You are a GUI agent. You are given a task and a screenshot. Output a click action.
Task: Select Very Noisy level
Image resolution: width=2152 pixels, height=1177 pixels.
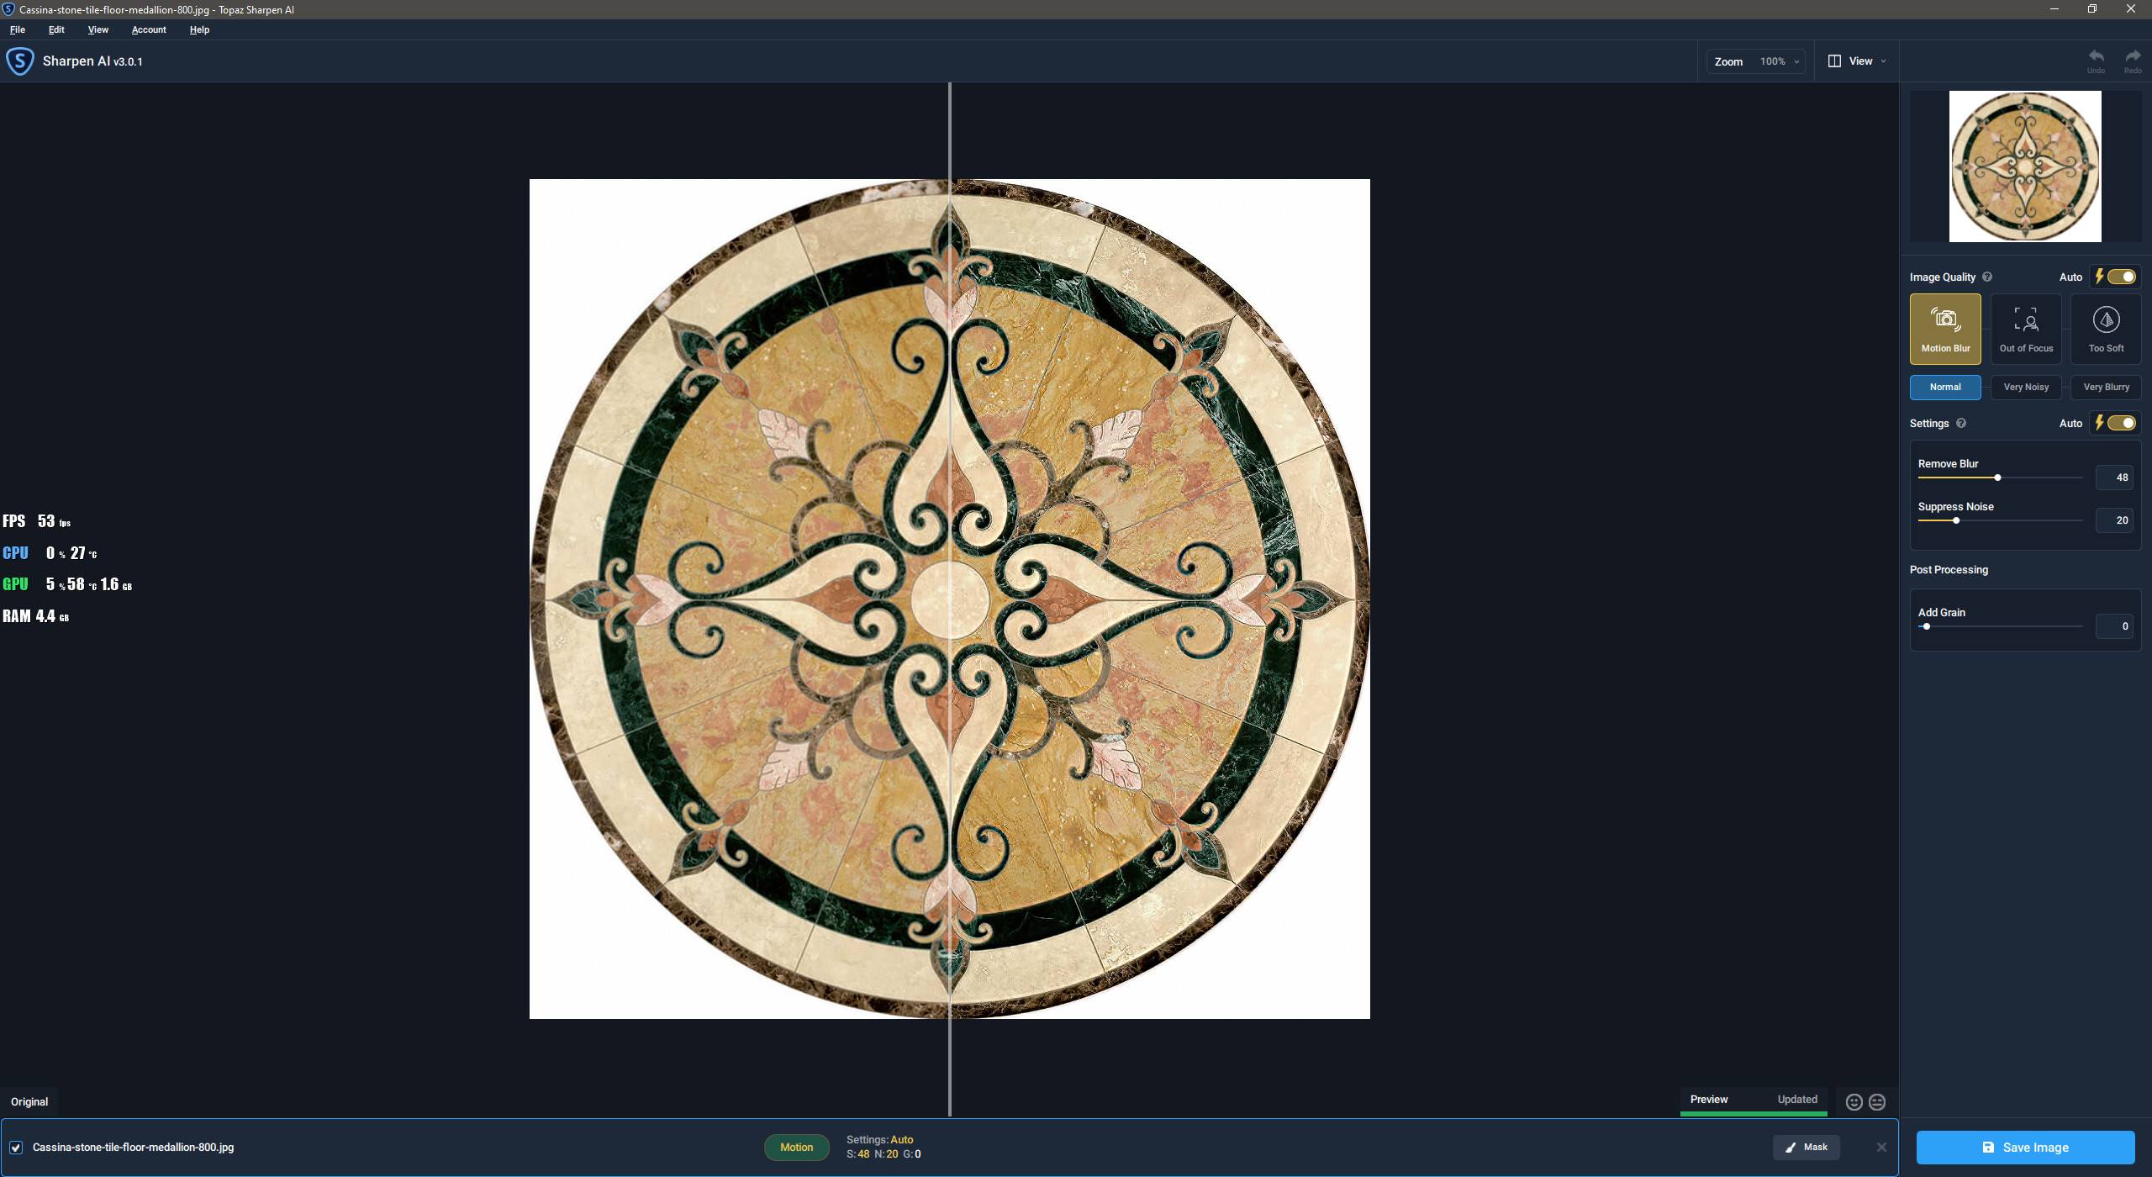(x=2026, y=387)
